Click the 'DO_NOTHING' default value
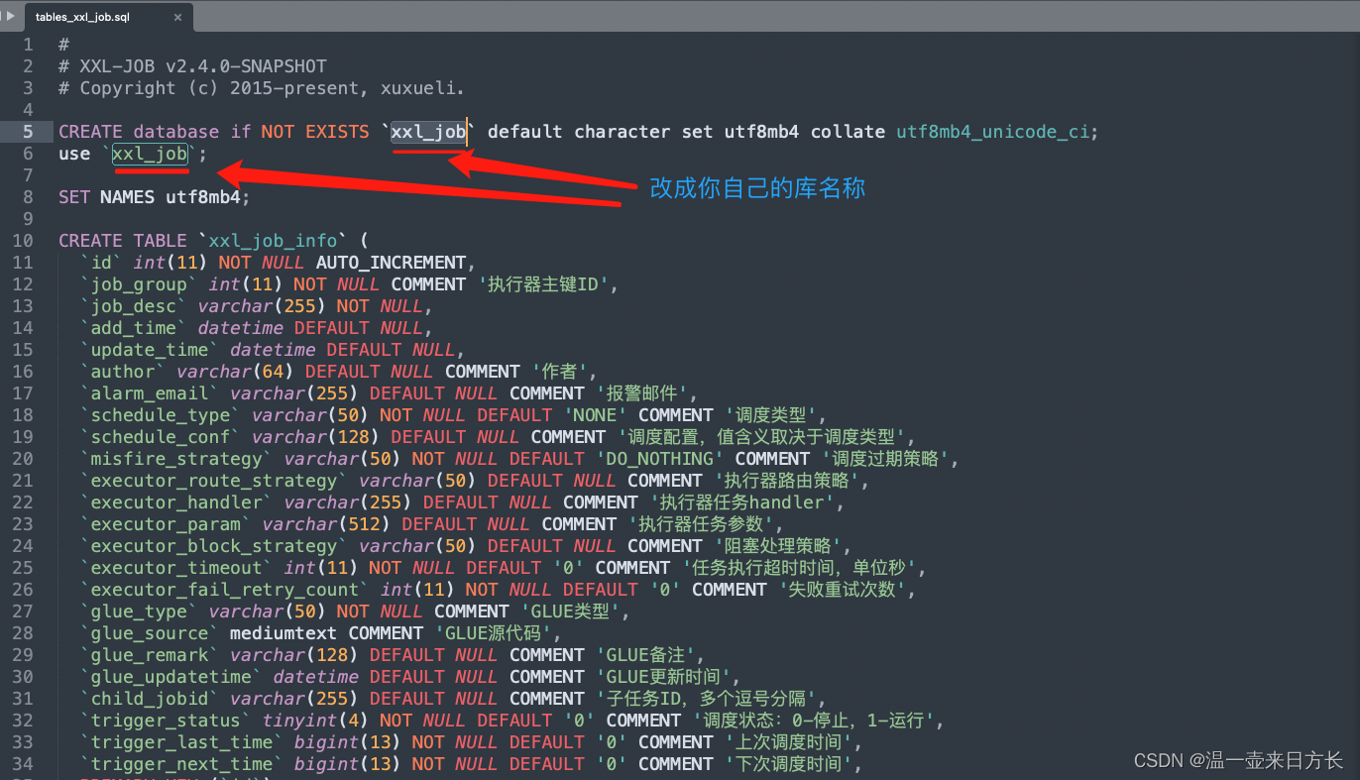The height and width of the screenshot is (780, 1360). [659, 459]
